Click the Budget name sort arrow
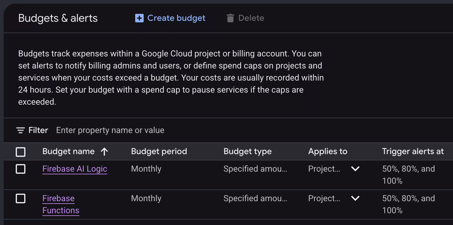This screenshot has height=225, width=453. pyautogui.click(x=104, y=151)
